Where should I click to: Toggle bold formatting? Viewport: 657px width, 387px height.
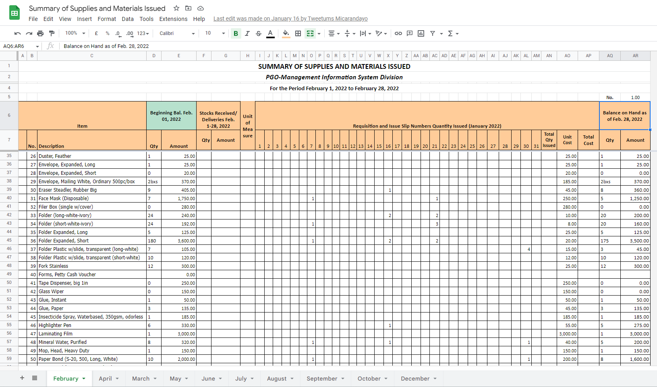(x=236, y=33)
